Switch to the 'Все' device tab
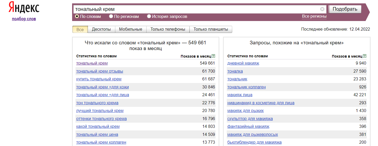378x146 pixels. (x=80, y=29)
